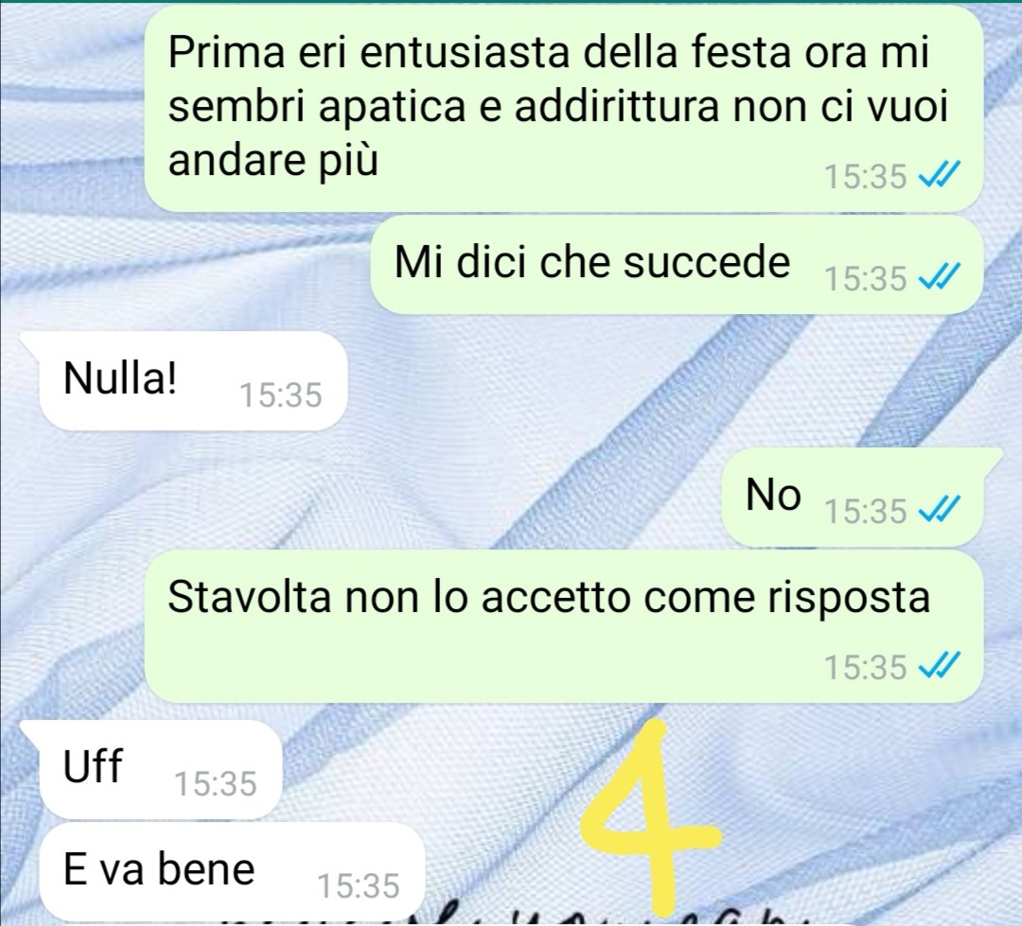Click the timestamp of 'Mi dici che succede'
The width and height of the screenshot is (1022, 926).
point(866,279)
